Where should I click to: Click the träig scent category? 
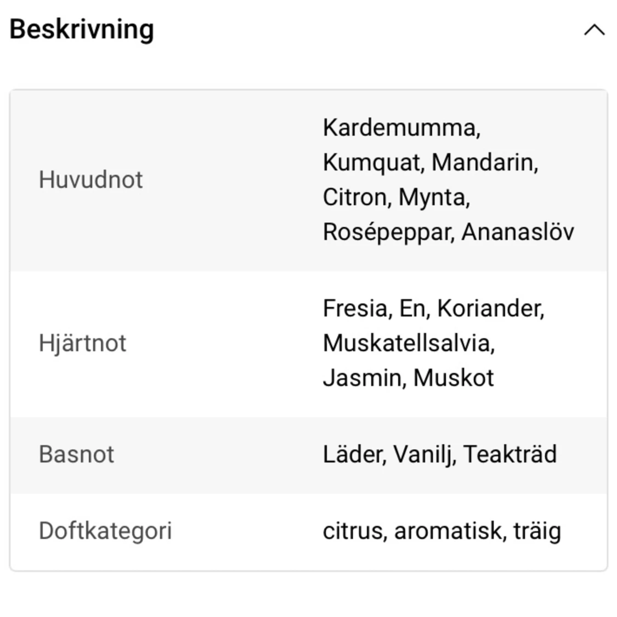(537, 531)
